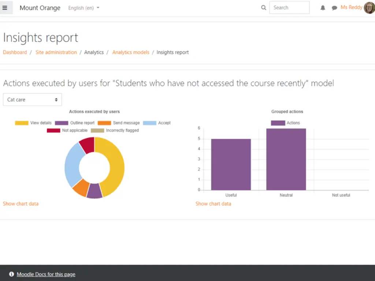Toggle View details legend swatch
Screen dimensions: 375x281
(22, 123)
